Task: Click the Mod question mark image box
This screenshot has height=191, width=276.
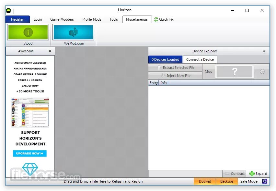Action: pyautogui.click(x=235, y=71)
